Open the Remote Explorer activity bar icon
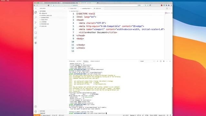 click(x=36, y=33)
